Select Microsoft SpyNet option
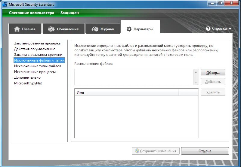This screenshot has width=241, height=167. click(x=28, y=83)
